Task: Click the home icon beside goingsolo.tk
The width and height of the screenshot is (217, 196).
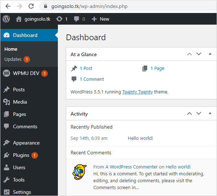Action: coord(19,19)
